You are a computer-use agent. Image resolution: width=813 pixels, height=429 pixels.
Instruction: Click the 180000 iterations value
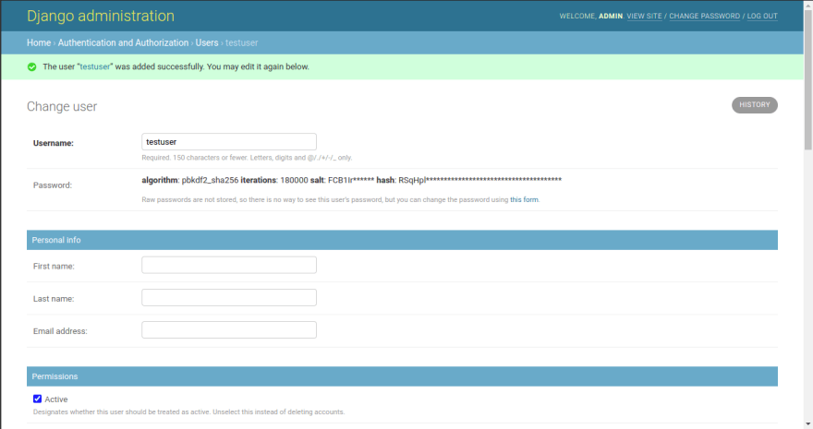[294, 180]
